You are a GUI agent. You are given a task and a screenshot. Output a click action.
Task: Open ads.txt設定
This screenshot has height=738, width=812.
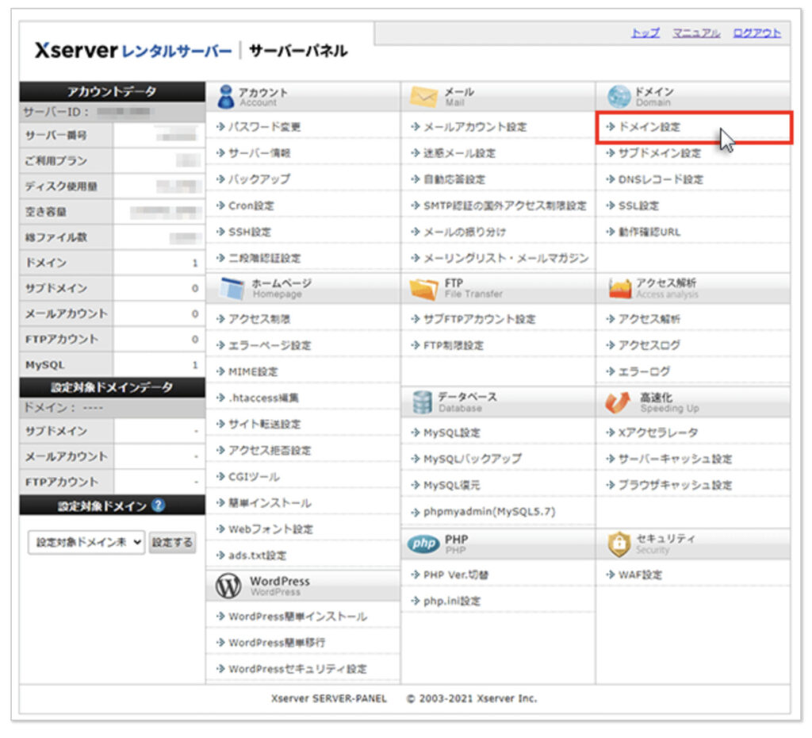pyautogui.click(x=258, y=555)
